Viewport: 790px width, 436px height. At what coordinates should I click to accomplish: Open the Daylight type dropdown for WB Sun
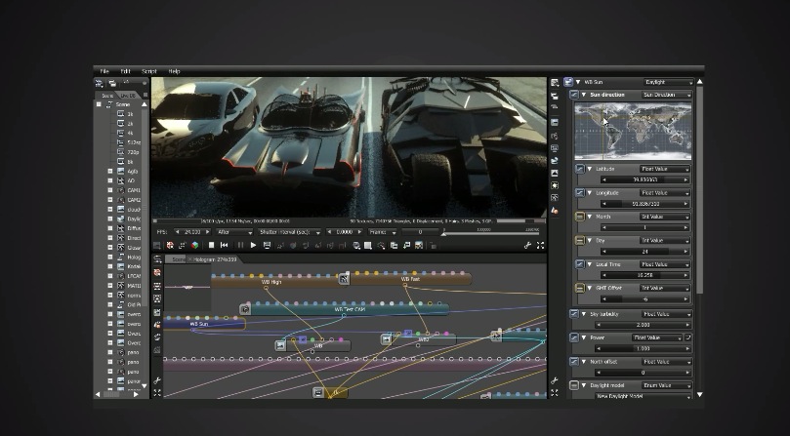669,82
